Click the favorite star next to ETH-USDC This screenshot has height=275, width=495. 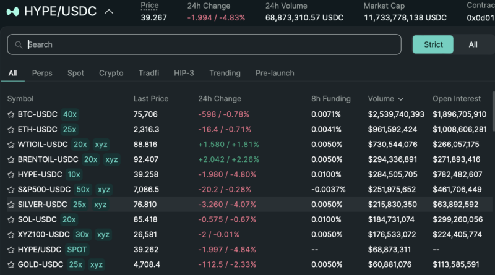(x=11, y=130)
